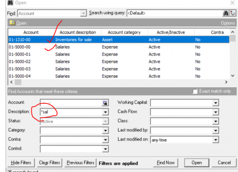
Task: Select account row 01-1310-00
Action: 119,40
